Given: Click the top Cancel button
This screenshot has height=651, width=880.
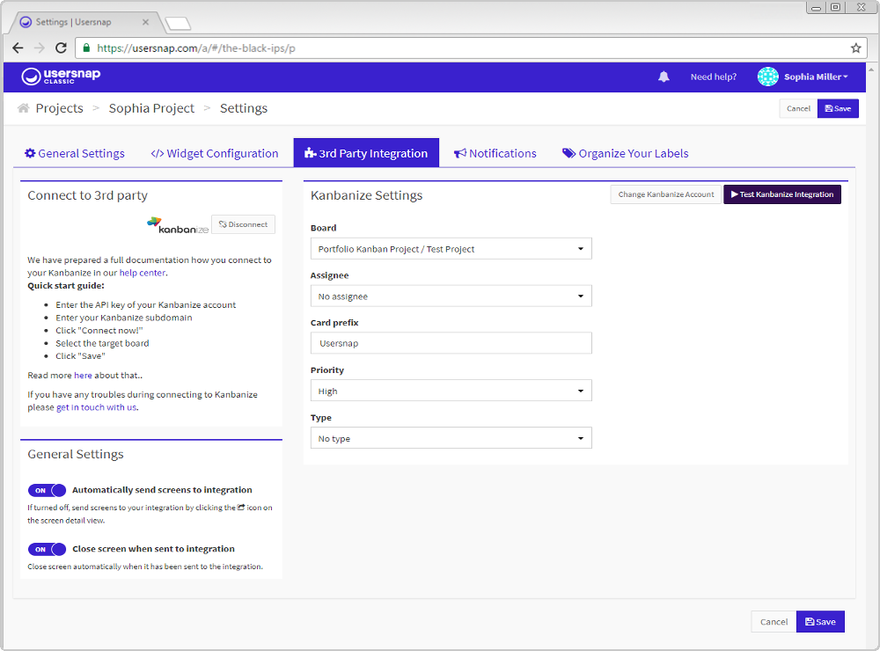Looking at the screenshot, I should [798, 108].
